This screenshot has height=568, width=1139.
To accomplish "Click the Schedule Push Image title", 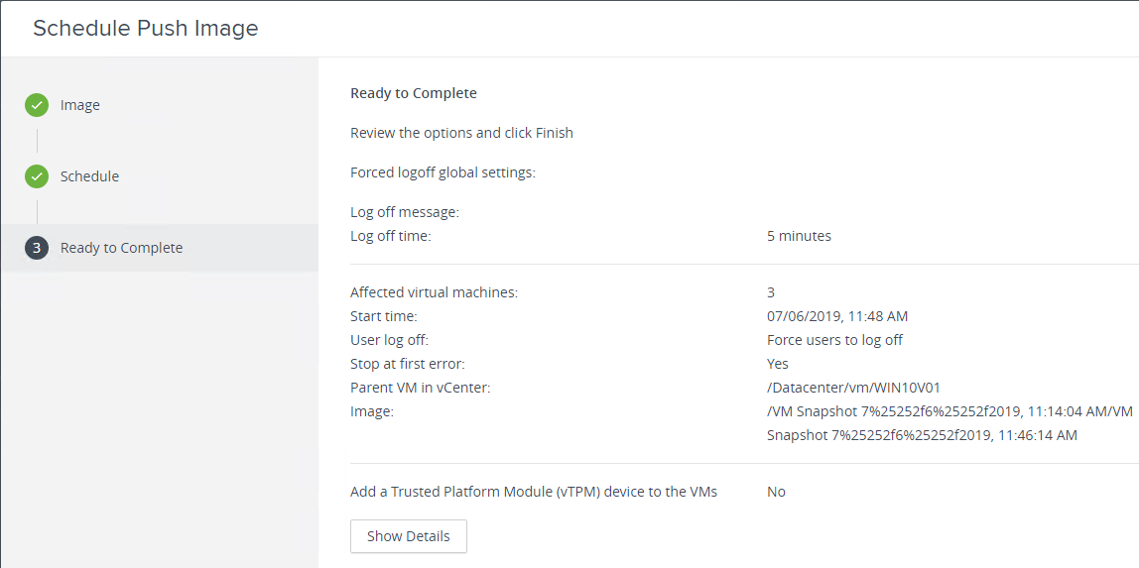I will point(145,29).
